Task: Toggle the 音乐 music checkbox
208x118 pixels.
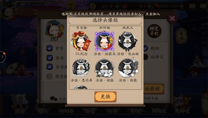Action: 50,48
